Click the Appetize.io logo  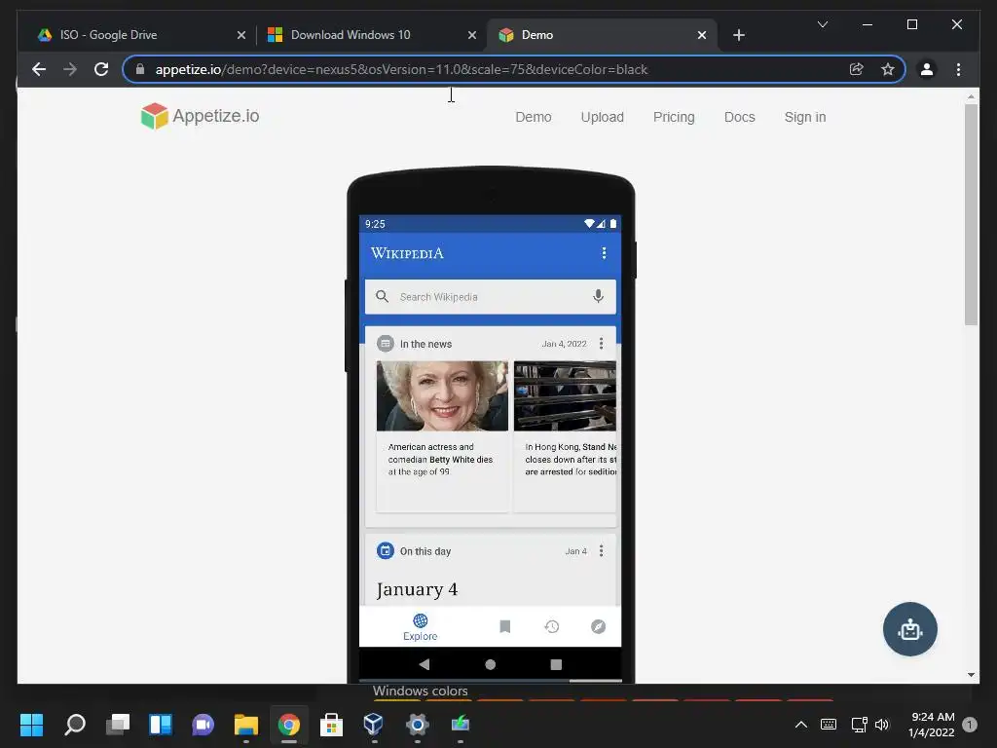pos(201,116)
